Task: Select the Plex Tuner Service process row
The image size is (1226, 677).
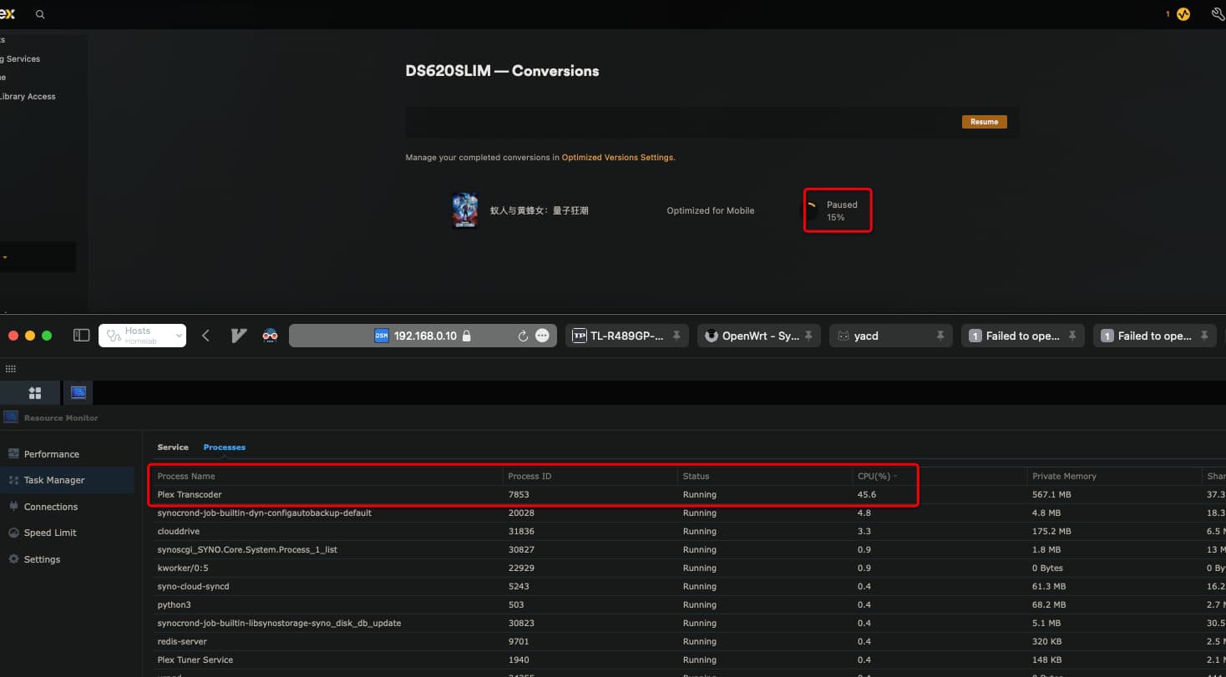Action: (689, 659)
